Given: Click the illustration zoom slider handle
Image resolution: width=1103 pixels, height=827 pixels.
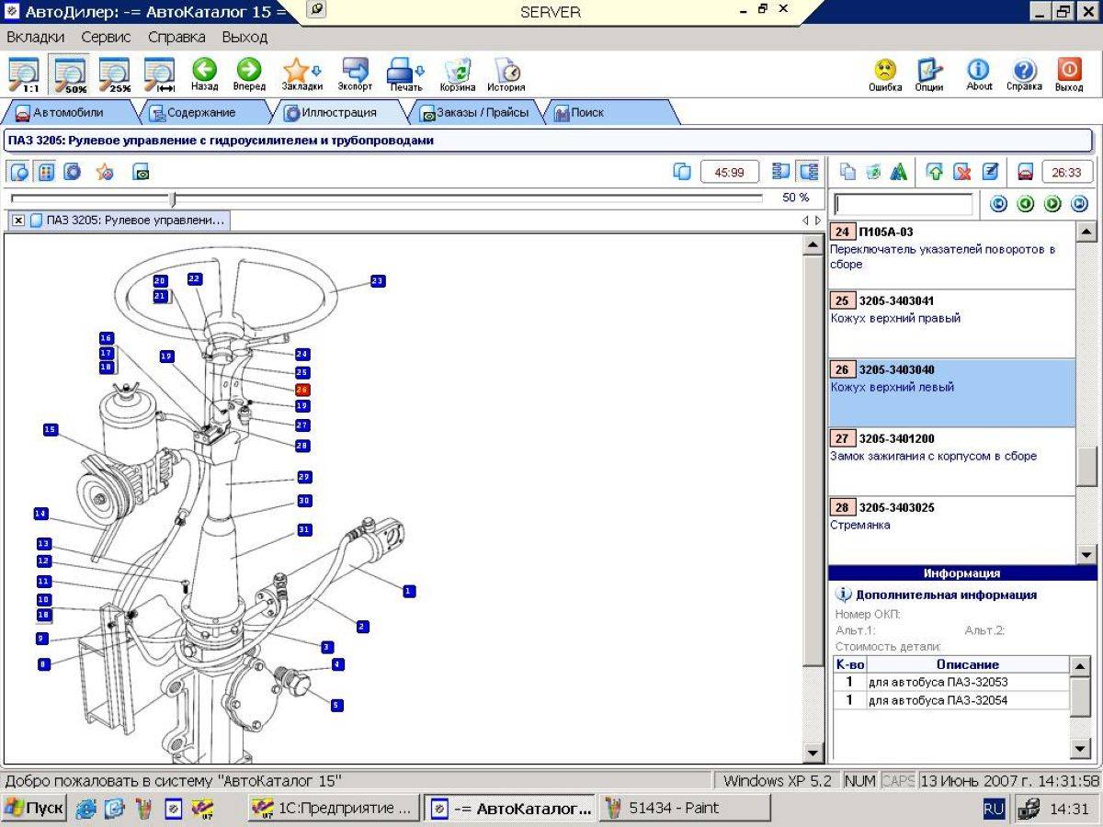Looking at the screenshot, I should pyautogui.click(x=173, y=198).
